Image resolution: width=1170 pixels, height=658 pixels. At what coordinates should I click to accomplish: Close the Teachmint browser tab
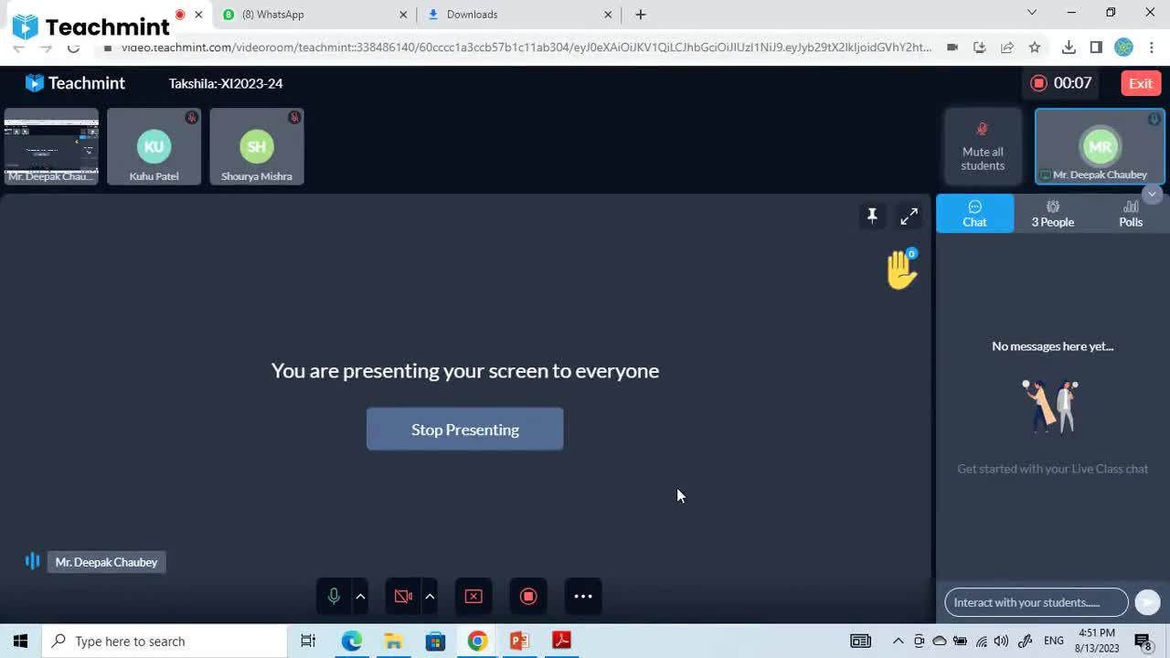pyautogui.click(x=198, y=15)
